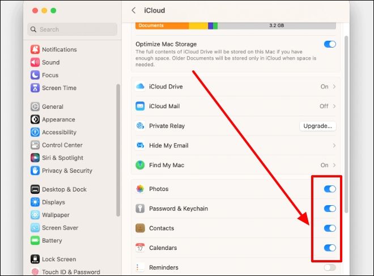Viewport: 374px width, 276px height.
Task: Toggle Optimize Mac Storage switch
Action: pos(330,44)
